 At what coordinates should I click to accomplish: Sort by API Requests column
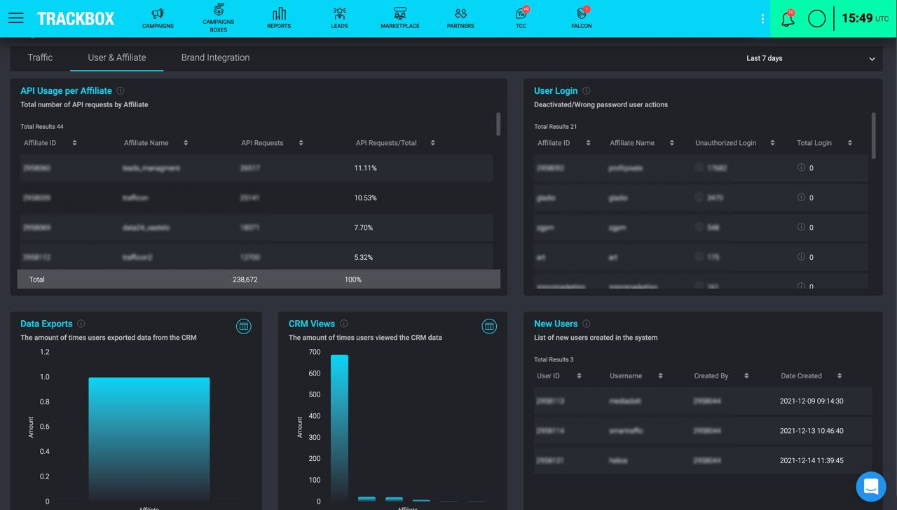[x=301, y=143]
